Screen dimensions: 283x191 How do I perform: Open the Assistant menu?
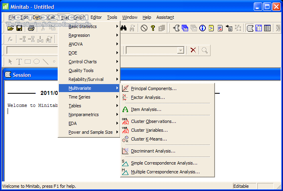[x=165, y=17]
